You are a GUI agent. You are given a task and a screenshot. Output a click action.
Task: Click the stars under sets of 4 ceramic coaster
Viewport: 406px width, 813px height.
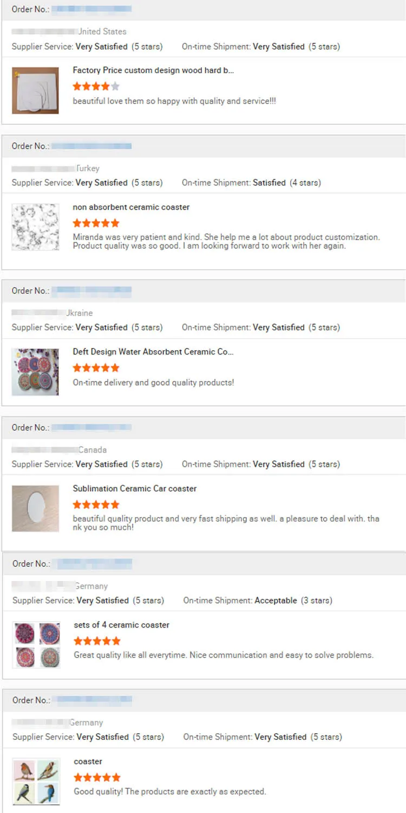[97, 641]
